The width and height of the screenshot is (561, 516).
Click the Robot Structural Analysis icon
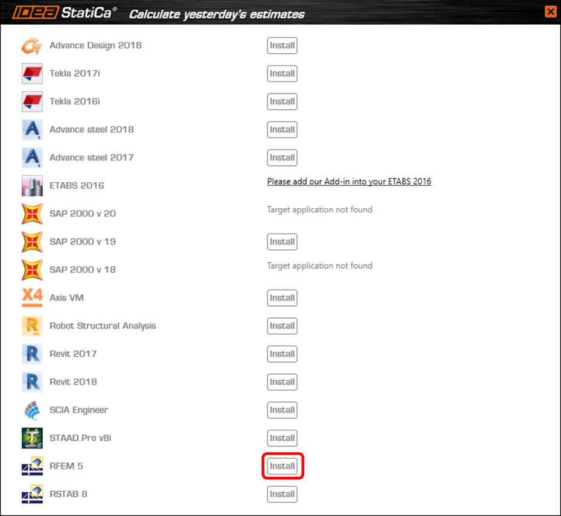(x=32, y=326)
